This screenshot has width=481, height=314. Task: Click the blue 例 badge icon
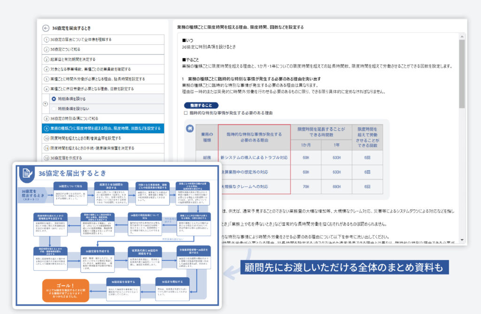coord(189,129)
